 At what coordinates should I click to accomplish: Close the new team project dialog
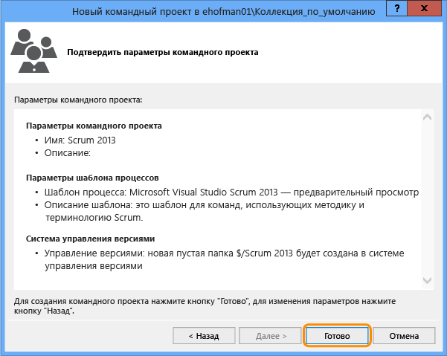tap(424, 8)
